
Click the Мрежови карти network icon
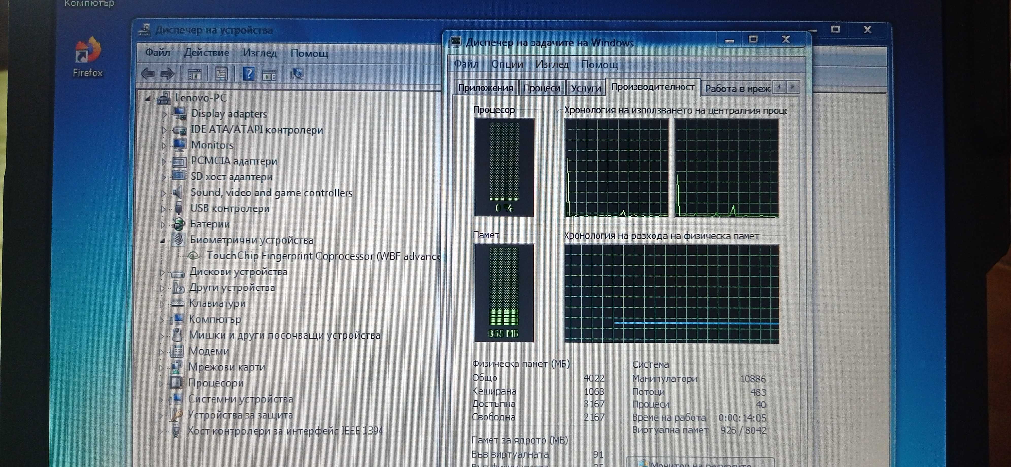coord(177,367)
